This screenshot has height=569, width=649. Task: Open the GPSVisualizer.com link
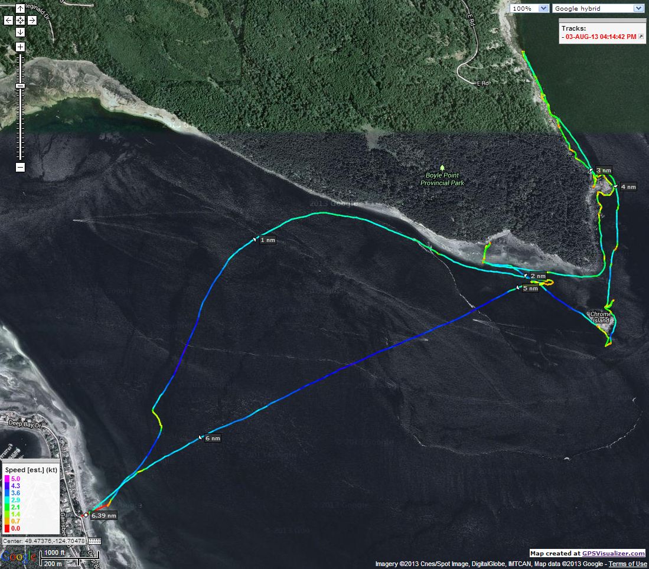tap(614, 553)
